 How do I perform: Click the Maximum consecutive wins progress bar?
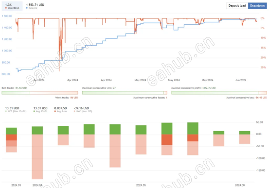coord(125,93)
